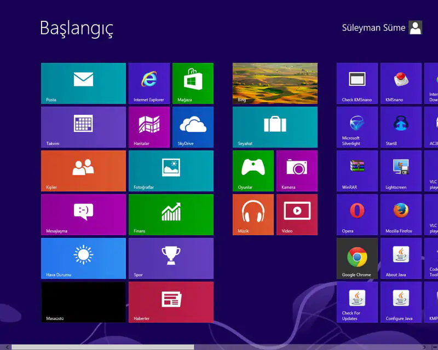Launch the Haritalar maps app
This screenshot has height=350, width=438.
pyautogui.click(x=148, y=127)
